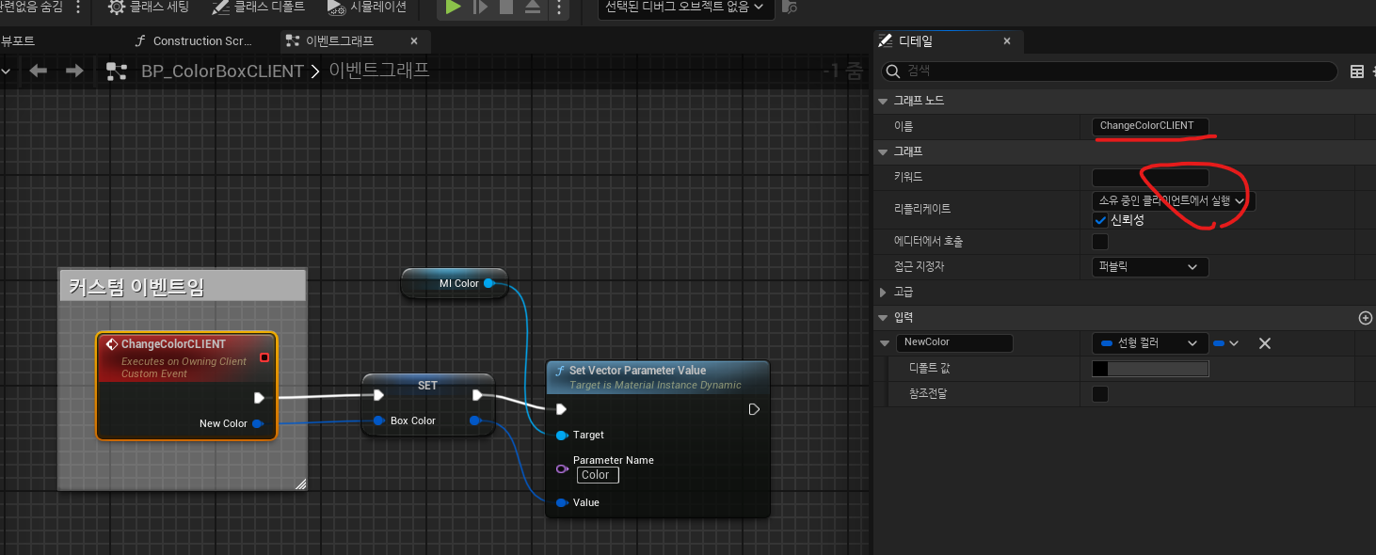Click the Target input pin
Screen dimensions: 1376x555
click(x=562, y=435)
